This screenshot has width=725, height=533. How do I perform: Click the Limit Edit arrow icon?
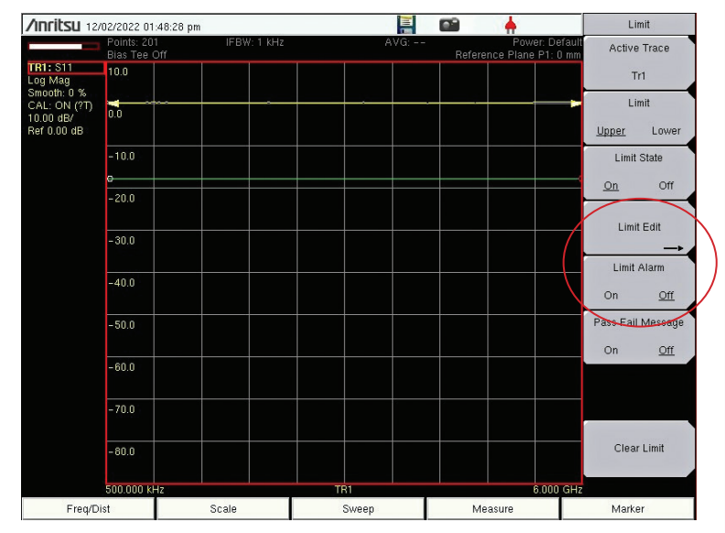[673, 247]
